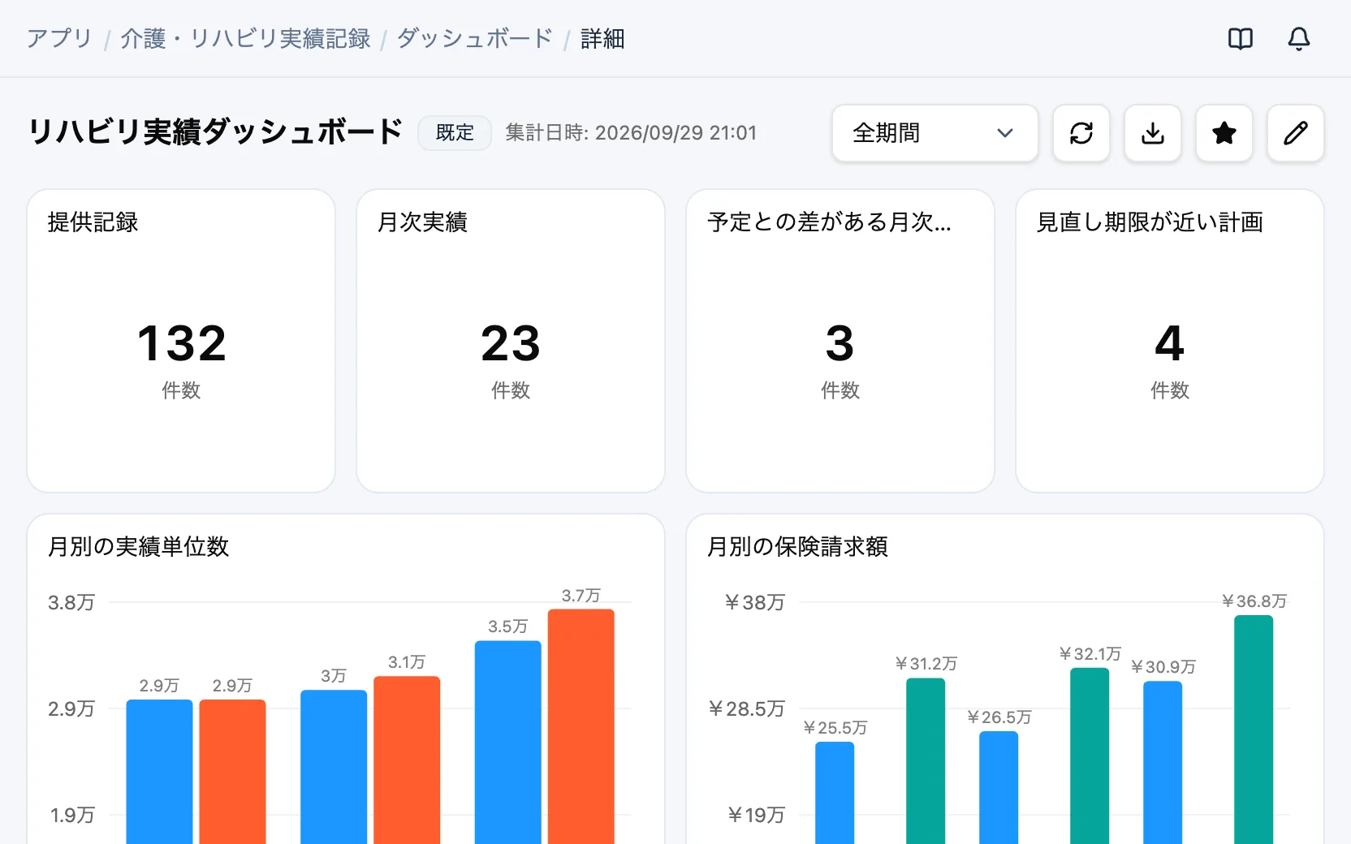This screenshot has height=844, width=1351.
Task: Go to アプリ in the breadcrumb
Action: (59, 38)
